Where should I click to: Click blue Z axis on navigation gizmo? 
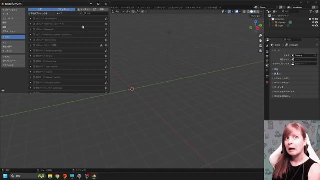[256, 22]
